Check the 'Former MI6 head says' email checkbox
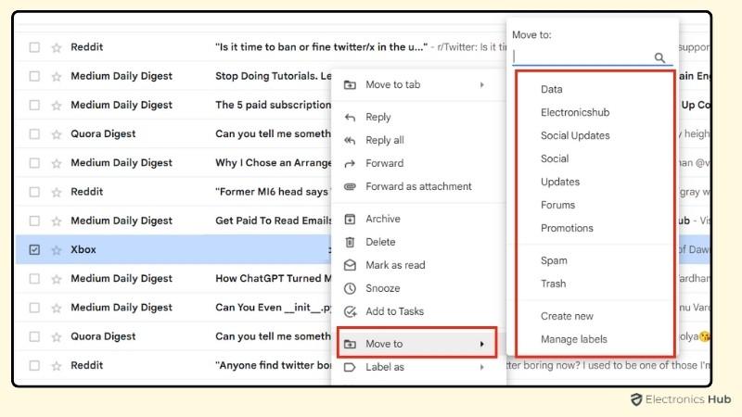 click(34, 192)
